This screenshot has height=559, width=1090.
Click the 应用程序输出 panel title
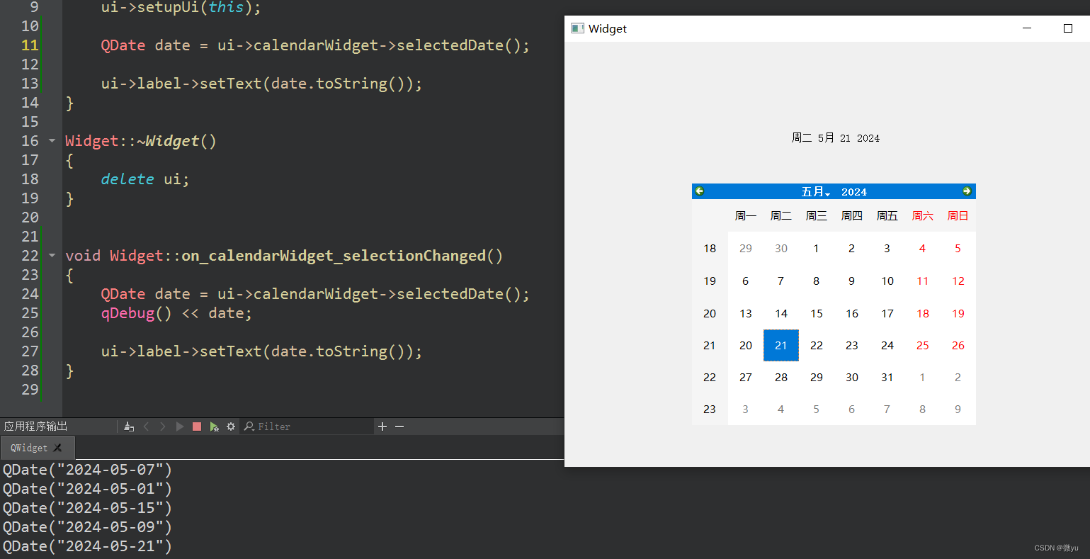click(36, 427)
